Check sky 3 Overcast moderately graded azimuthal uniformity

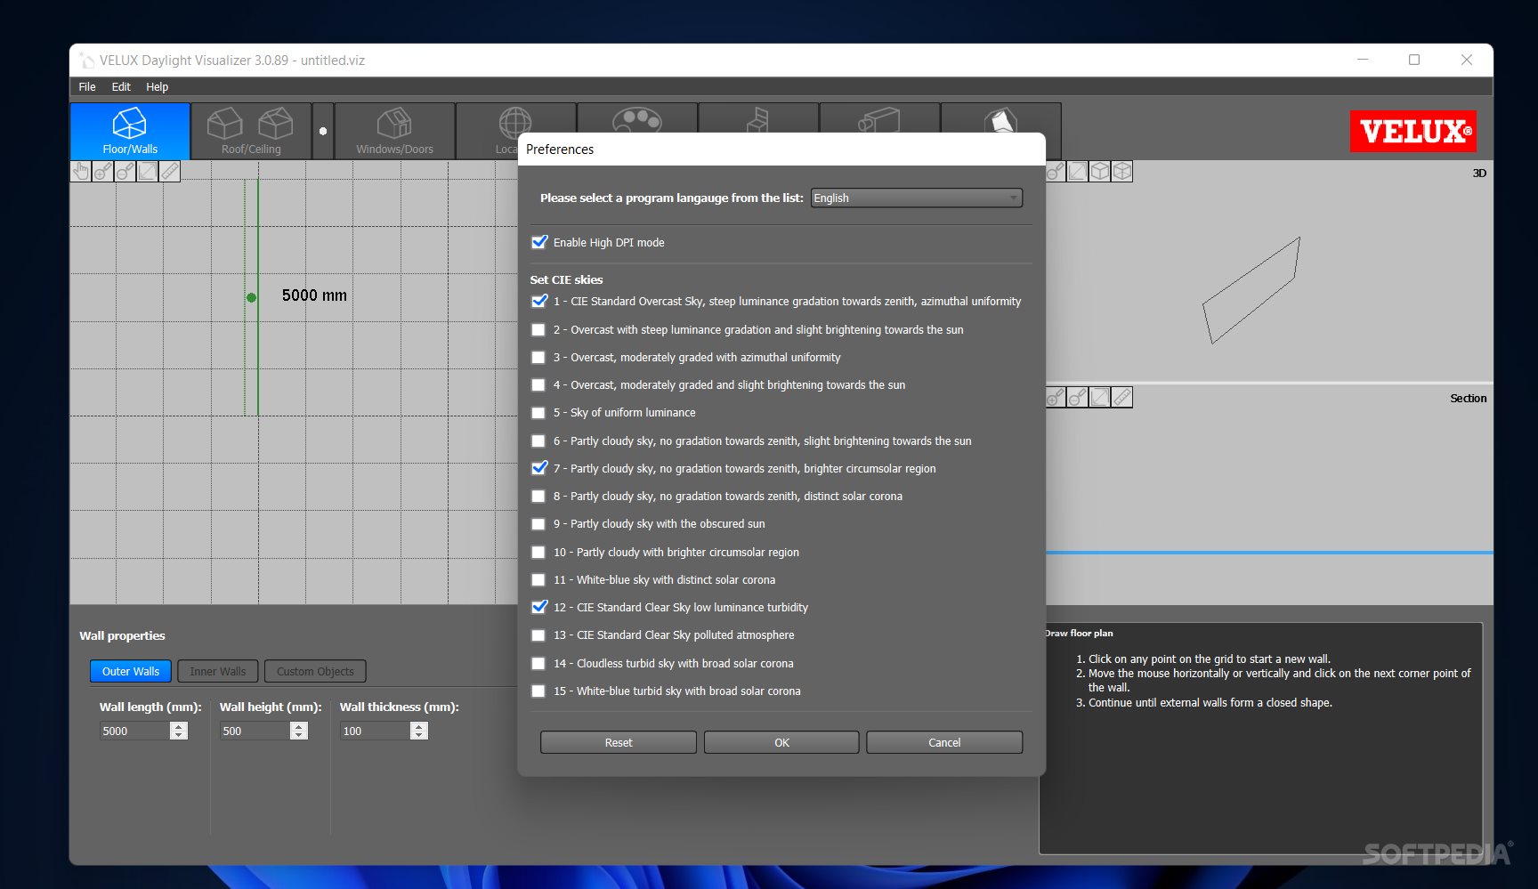[x=538, y=357]
